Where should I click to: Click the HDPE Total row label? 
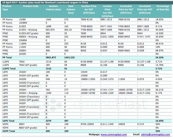[x=9, y=131]
